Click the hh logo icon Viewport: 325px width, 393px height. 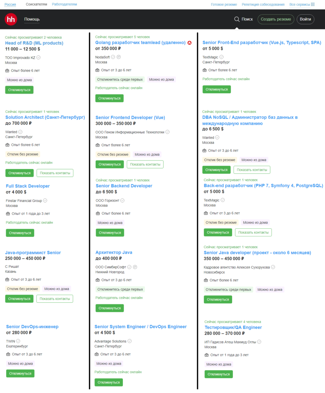(11, 19)
